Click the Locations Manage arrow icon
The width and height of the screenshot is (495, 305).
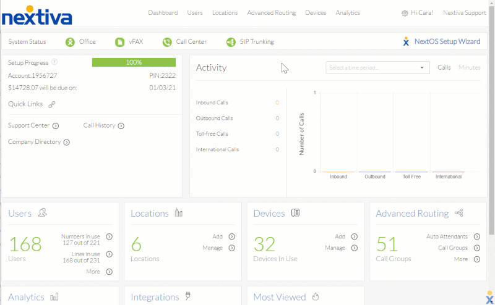(231, 248)
